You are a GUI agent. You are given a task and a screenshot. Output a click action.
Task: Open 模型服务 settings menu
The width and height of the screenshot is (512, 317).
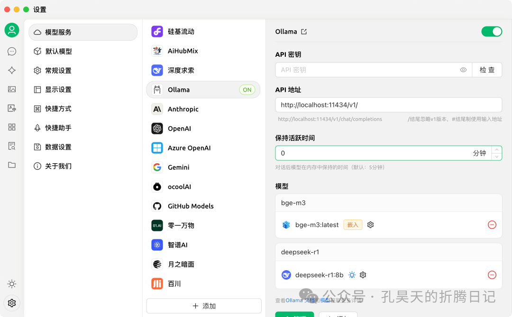pyautogui.click(x=83, y=32)
